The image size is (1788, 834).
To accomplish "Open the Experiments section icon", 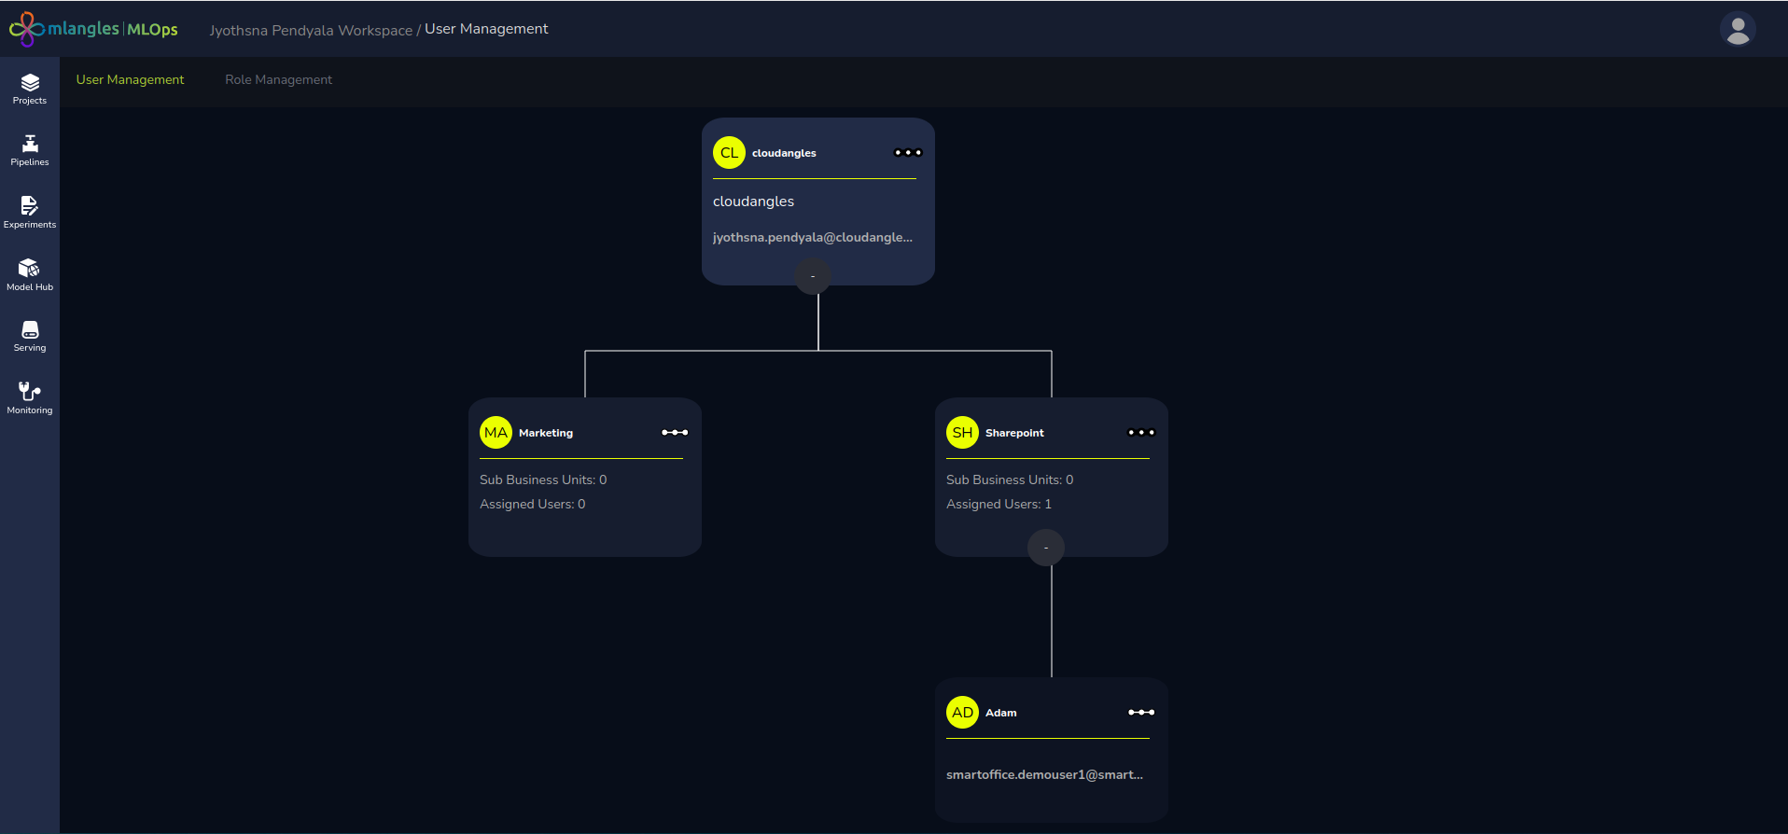I will pos(30,212).
